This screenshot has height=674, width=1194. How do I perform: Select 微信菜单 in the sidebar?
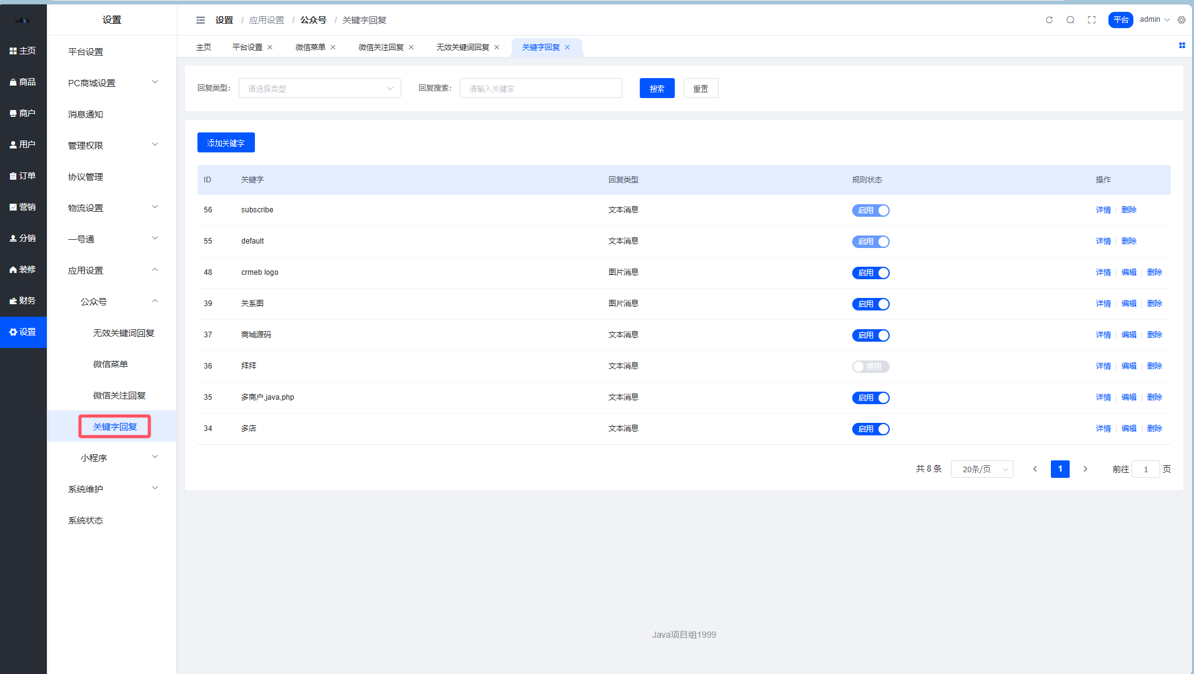coord(111,364)
